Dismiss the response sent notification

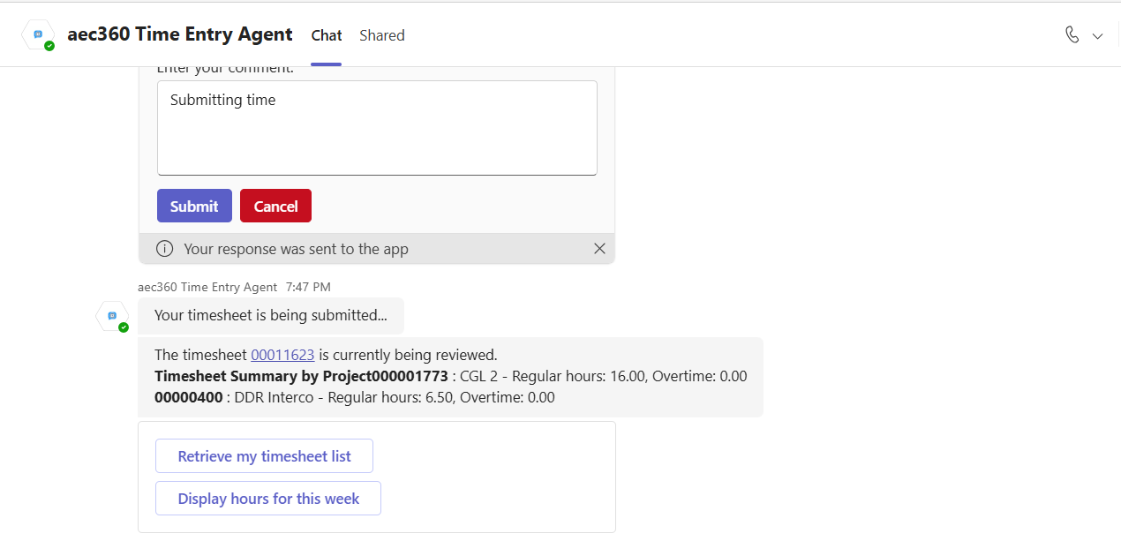[x=599, y=249]
